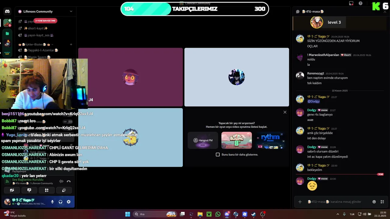The height and width of the screenshot is (219, 390).
Task: Dismiss the activity suggestion card
Action: pos(285,112)
